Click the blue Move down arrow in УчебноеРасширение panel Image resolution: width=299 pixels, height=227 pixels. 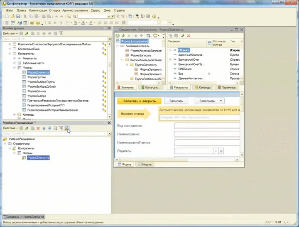[x=49, y=128]
